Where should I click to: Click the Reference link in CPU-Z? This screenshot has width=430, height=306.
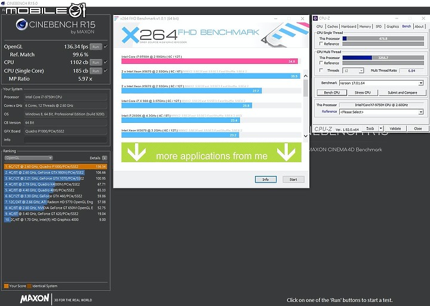tap(329, 112)
